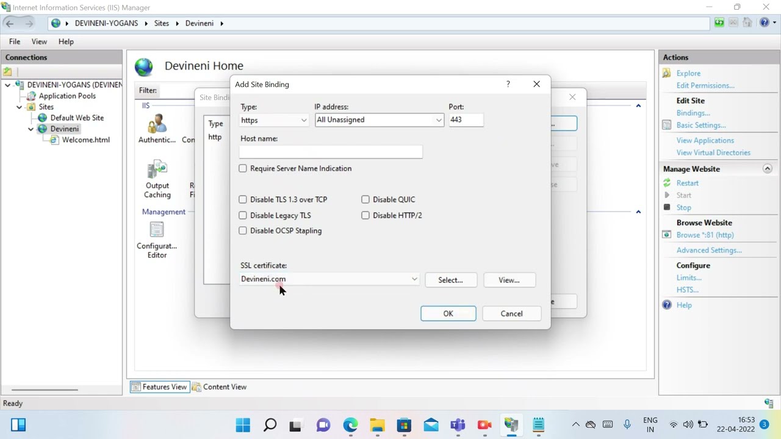Click View Applications link

click(x=705, y=140)
